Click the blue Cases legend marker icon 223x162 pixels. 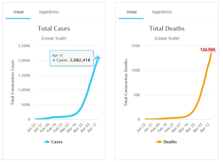pos(47,142)
